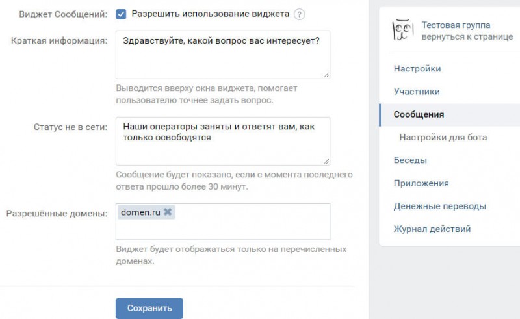Click the widget help question mark icon

299,14
